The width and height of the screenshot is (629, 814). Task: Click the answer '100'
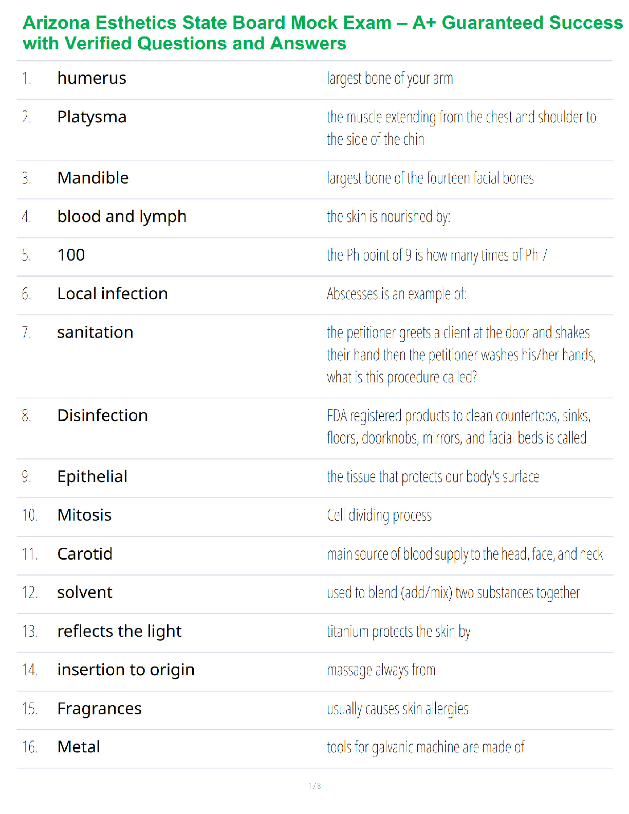coord(71,255)
